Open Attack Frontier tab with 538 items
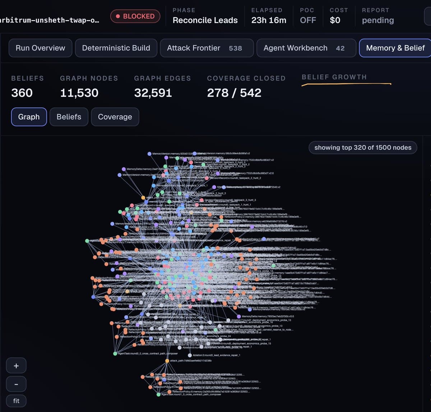This screenshot has width=431, height=412. 207,48
